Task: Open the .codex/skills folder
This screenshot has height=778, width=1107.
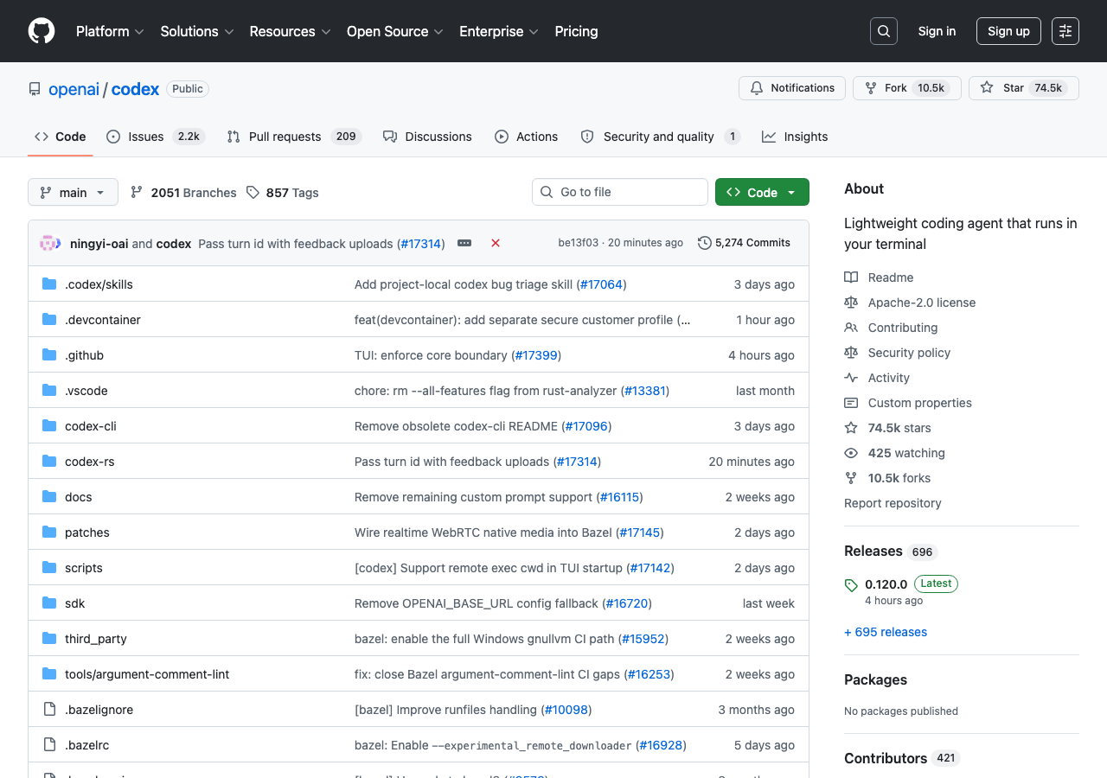Action: [99, 284]
